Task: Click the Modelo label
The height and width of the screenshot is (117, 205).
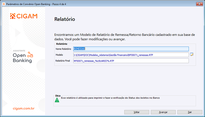Action: click(x=59, y=55)
